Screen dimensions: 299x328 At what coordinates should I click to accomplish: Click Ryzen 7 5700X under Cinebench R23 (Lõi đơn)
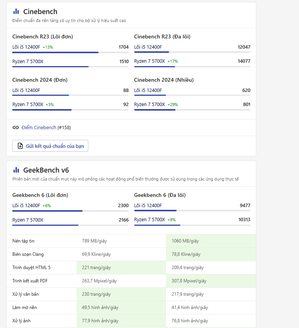[x=28, y=62]
